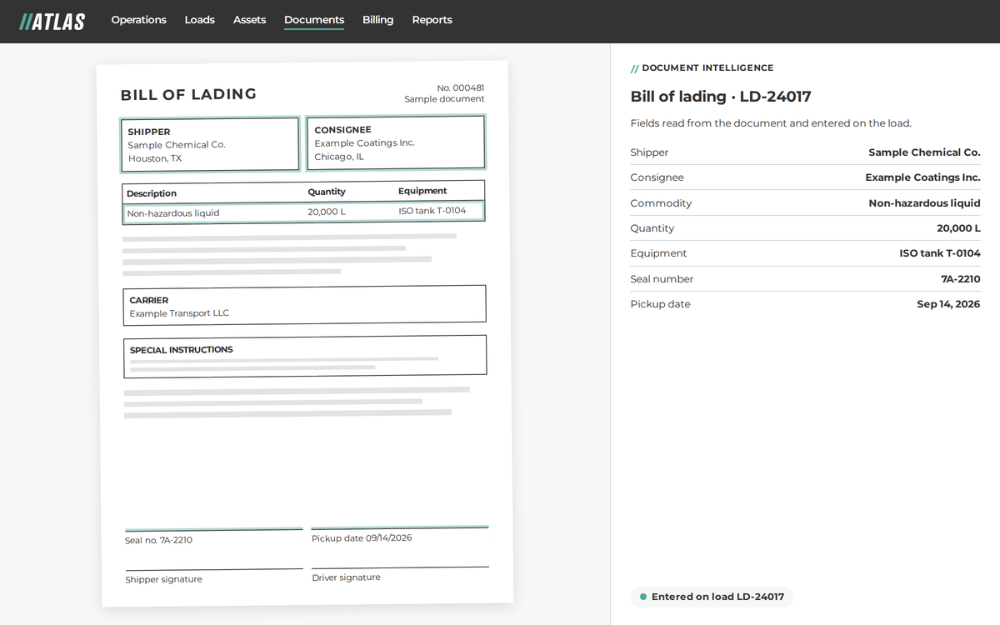
Task: Open the Assets section
Action: (x=249, y=20)
